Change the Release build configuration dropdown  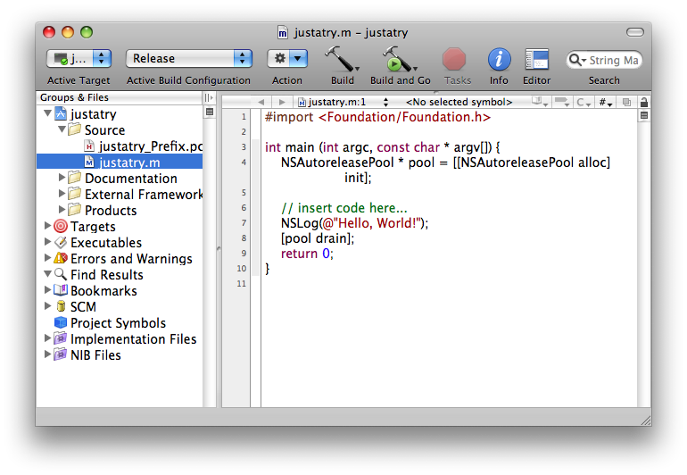click(x=188, y=59)
